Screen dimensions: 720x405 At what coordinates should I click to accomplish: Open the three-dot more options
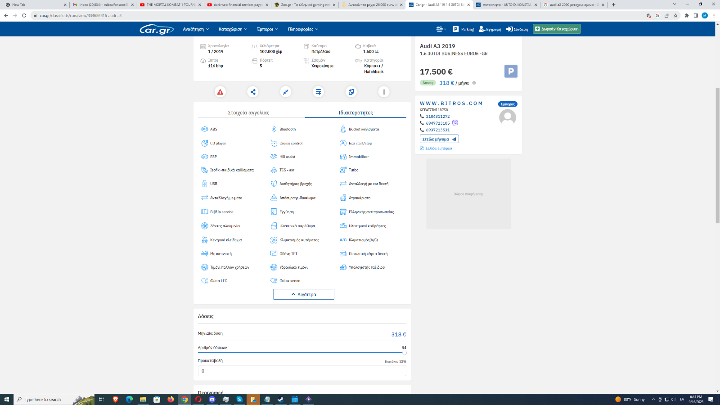(384, 92)
